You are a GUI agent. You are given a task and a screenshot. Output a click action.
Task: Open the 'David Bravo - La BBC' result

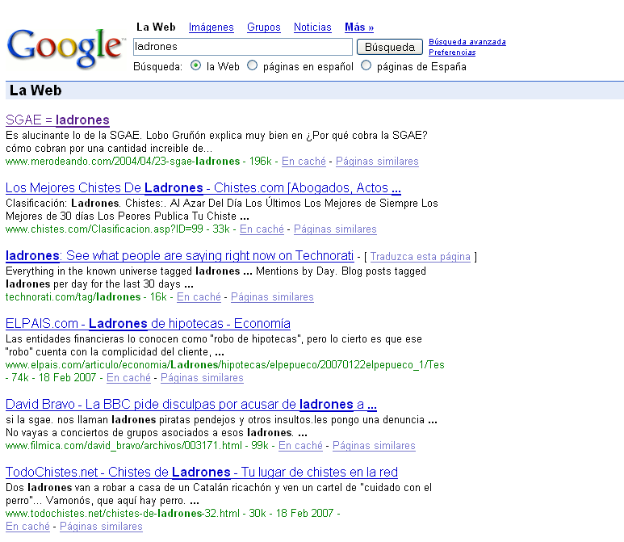pyautogui.click(x=191, y=404)
